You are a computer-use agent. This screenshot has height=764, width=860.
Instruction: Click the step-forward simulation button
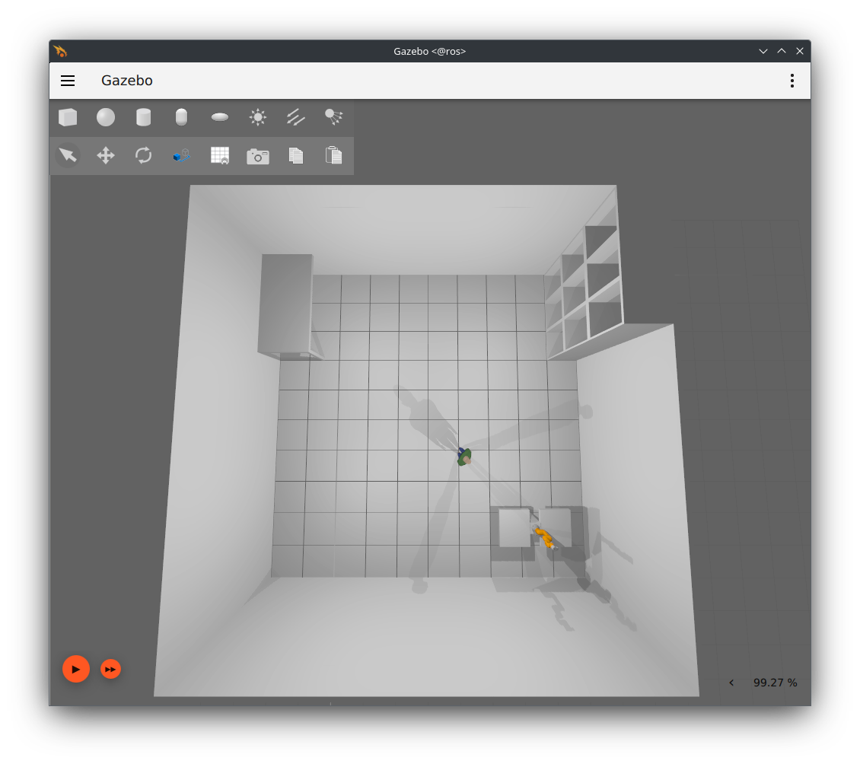(x=111, y=669)
